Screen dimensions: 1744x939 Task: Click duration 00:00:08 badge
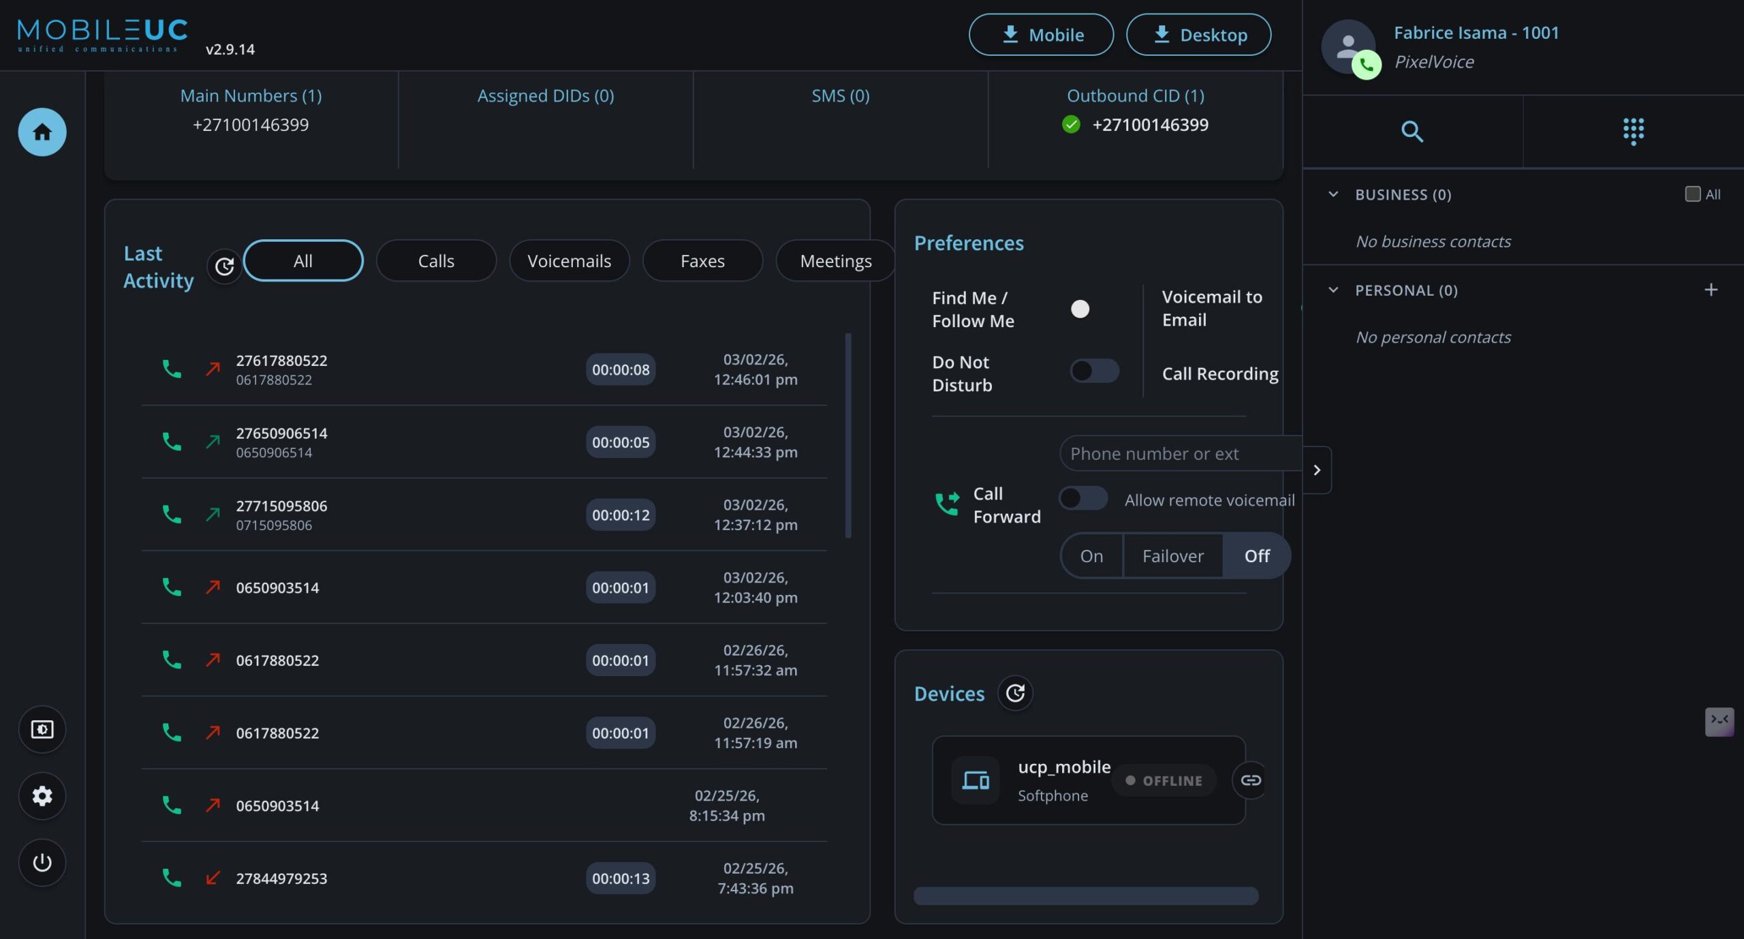click(x=620, y=369)
